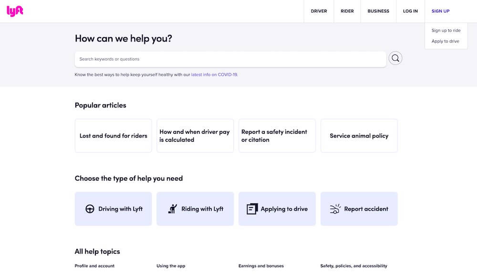Click the magnifying glass search icon
Image resolution: width=477 pixels, height=274 pixels.
click(x=395, y=58)
